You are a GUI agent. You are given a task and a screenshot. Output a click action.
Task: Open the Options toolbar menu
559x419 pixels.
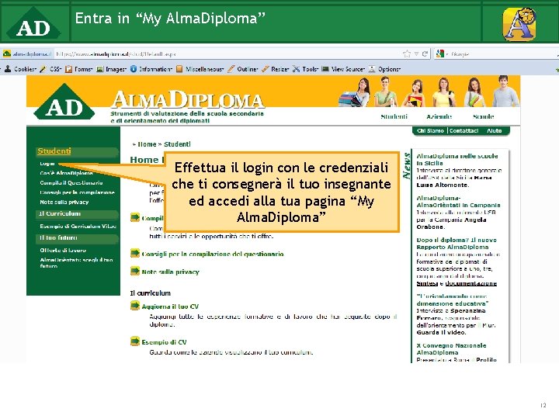[x=384, y=69]
